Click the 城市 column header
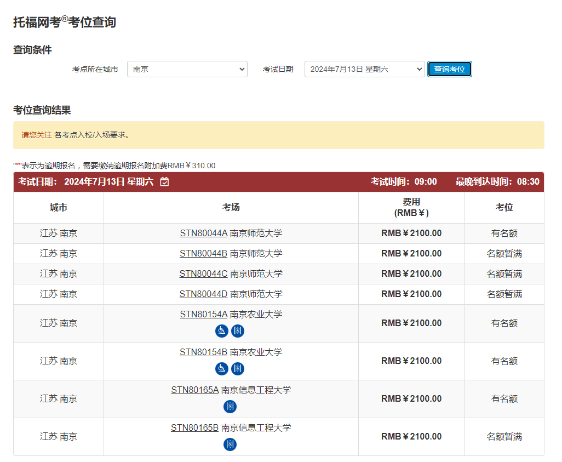This screenshot has width=562, height=462. coord(59,207)
